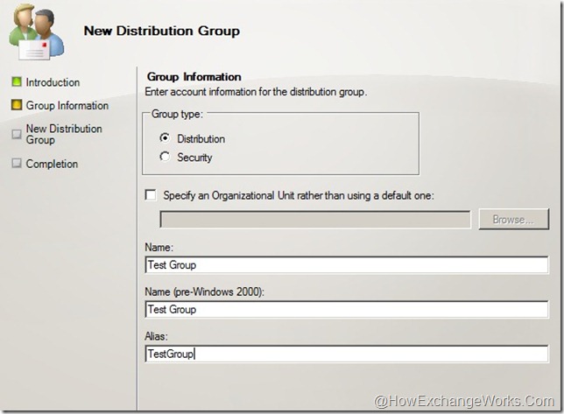This screenshot has height=414, width=564.
Task: Click the yellow Group Information step indicator
Action: [x=17, y=105]
